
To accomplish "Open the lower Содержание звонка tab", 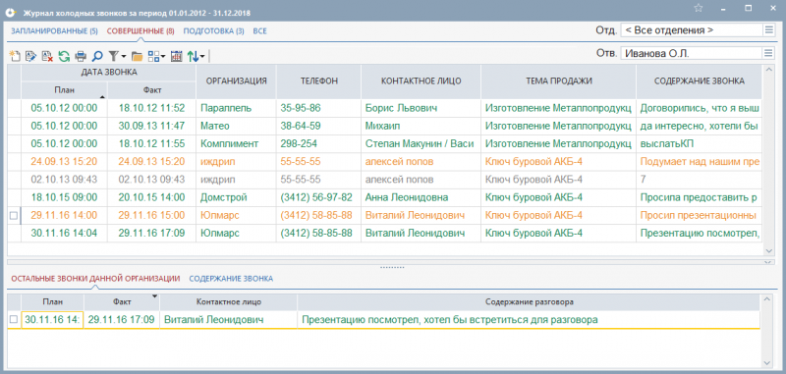I will pos(231,279).
